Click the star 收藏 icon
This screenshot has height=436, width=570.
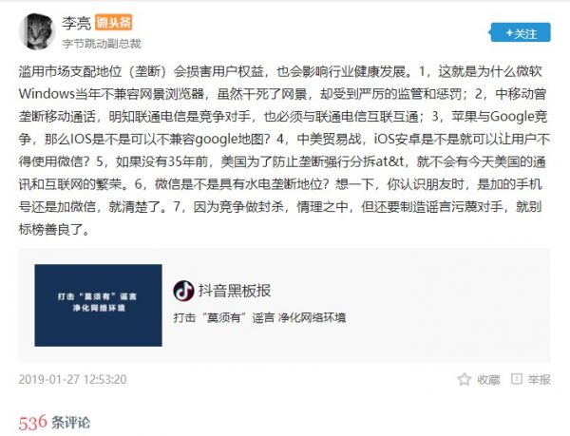coord(465,379)
